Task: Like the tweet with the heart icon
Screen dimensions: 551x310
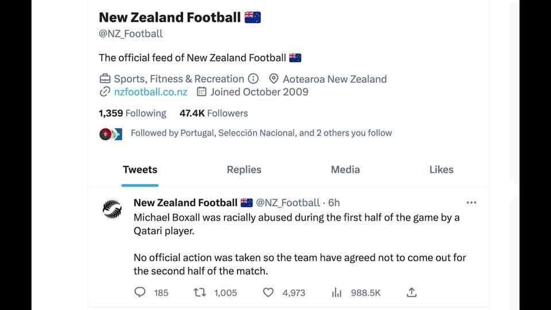Action: pyautogui.click(x=268, y=292)
